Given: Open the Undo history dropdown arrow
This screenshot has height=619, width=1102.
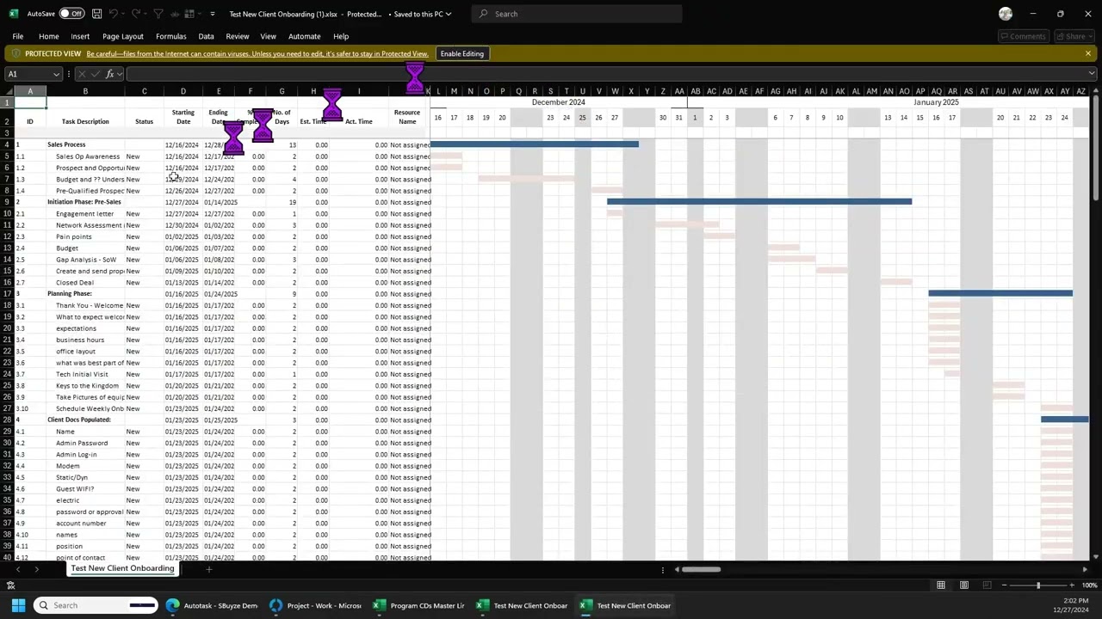Looking at the screenshot, I should click(x=124, y=14).
